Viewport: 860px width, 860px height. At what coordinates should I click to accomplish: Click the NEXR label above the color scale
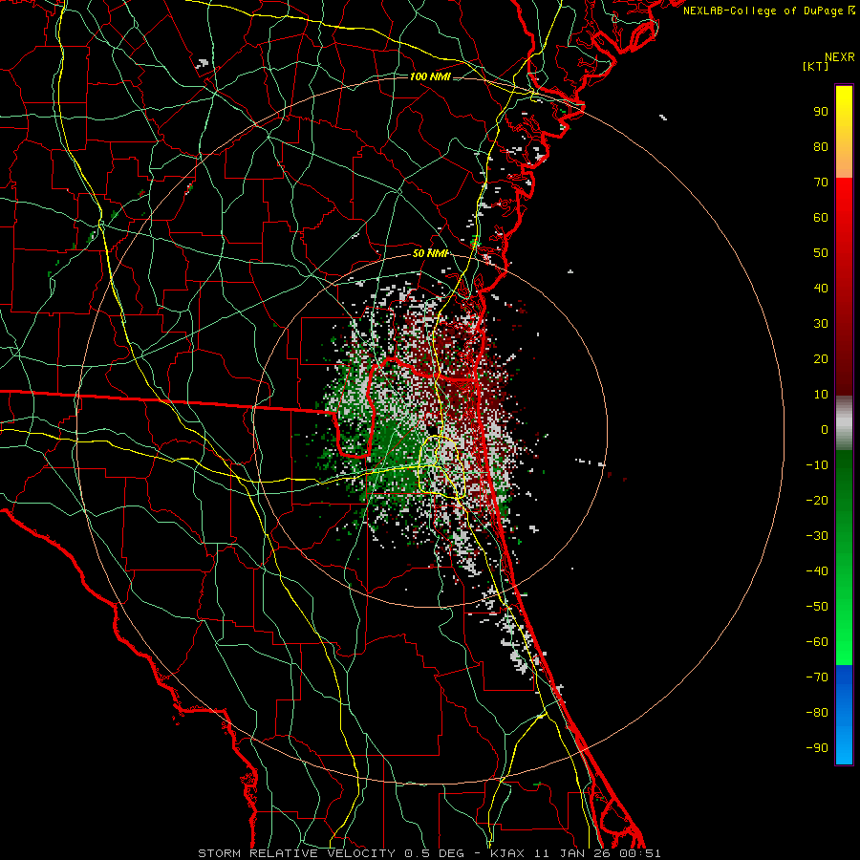tap(840, 57)
